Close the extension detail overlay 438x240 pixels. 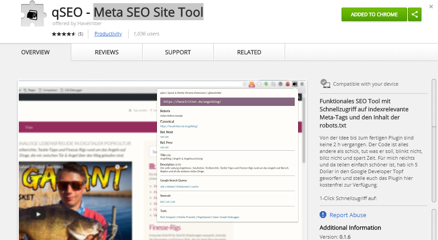(431, 6)
